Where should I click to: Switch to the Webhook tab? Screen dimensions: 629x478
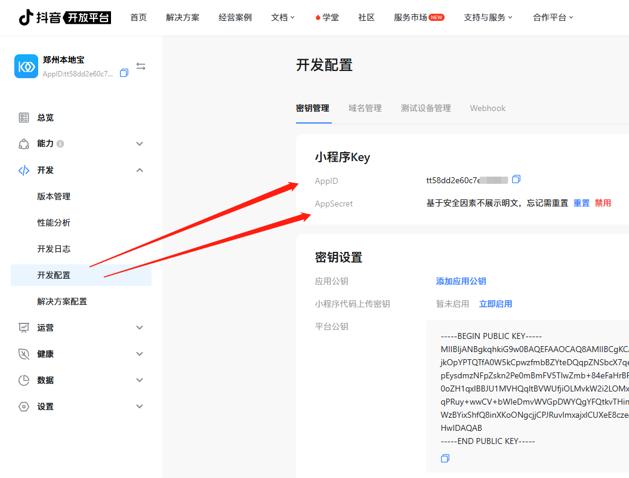[487, 108]
